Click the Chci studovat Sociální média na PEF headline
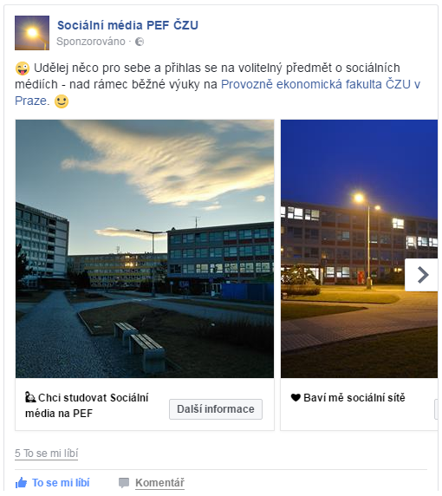Screen dimensions: 442x496 (x=88, y=405)
